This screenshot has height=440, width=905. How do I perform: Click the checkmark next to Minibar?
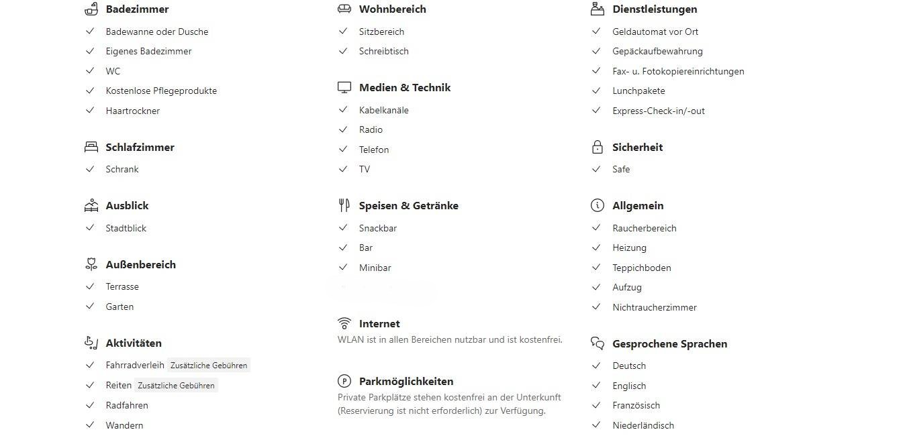(x=343, y=268)
